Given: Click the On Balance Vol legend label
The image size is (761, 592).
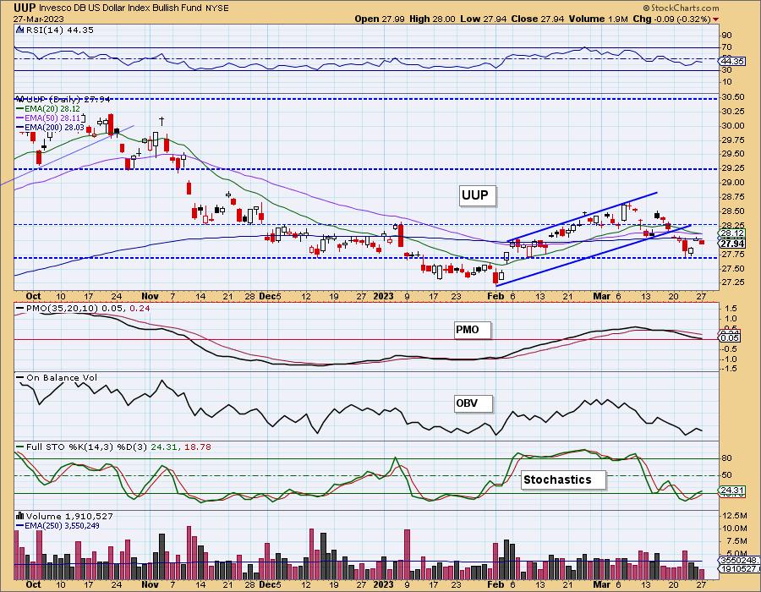Looking at the screenshot, I should point(62,377).
